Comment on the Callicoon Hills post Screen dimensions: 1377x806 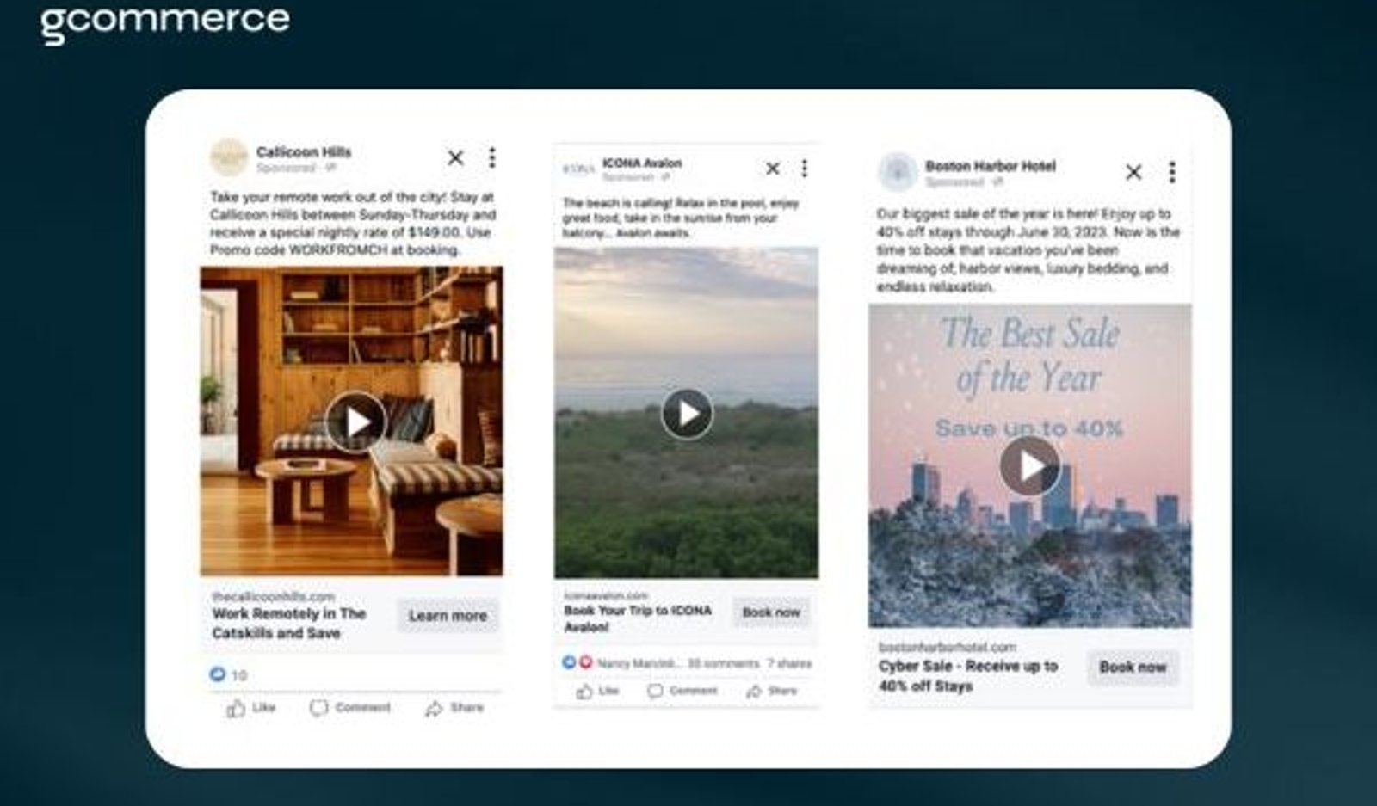pos(350,708)
